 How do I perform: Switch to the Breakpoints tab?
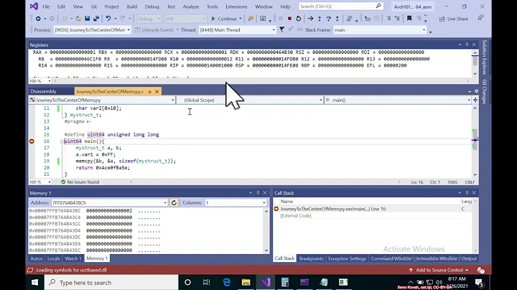pyautogui.click(x=311, y=258)
